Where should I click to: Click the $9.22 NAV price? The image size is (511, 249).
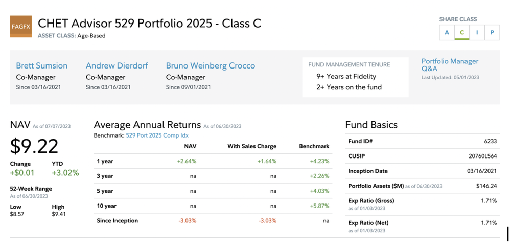tap(34, 147)
